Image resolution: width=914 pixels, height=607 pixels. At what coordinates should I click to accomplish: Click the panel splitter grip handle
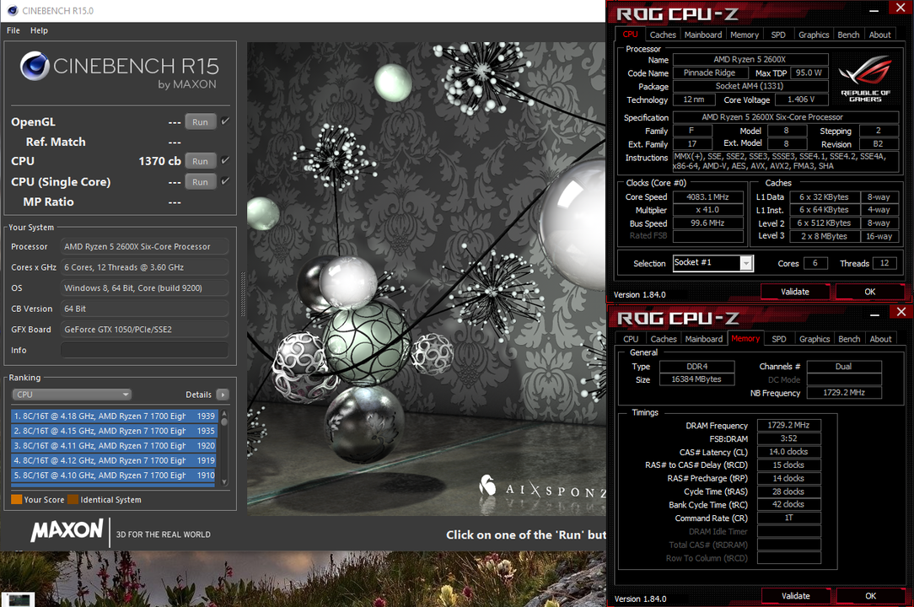[243, 294]
